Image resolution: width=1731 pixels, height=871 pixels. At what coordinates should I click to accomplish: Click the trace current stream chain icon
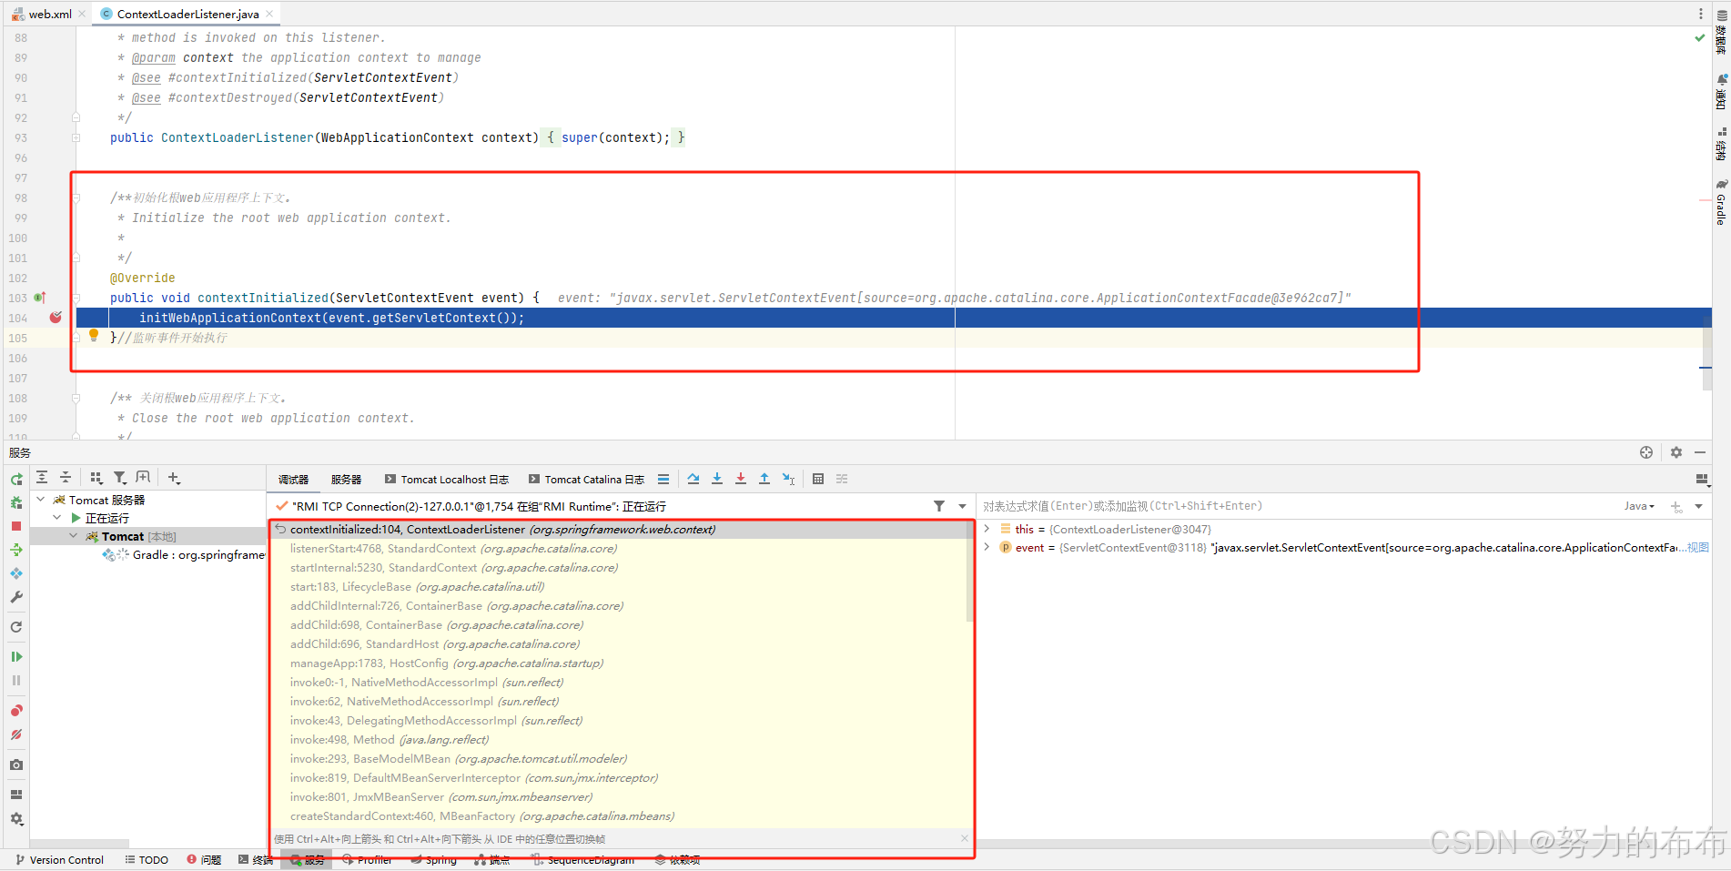click(x=842, y=479)
